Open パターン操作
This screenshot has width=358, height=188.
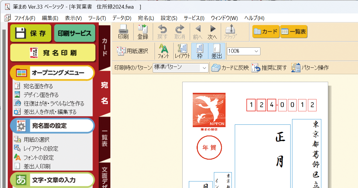point(310,68)
